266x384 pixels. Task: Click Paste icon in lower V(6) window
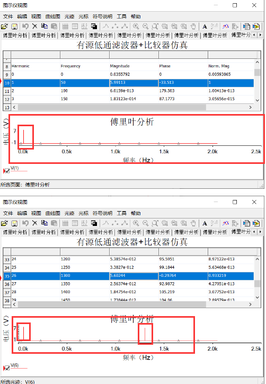[54, 223]
